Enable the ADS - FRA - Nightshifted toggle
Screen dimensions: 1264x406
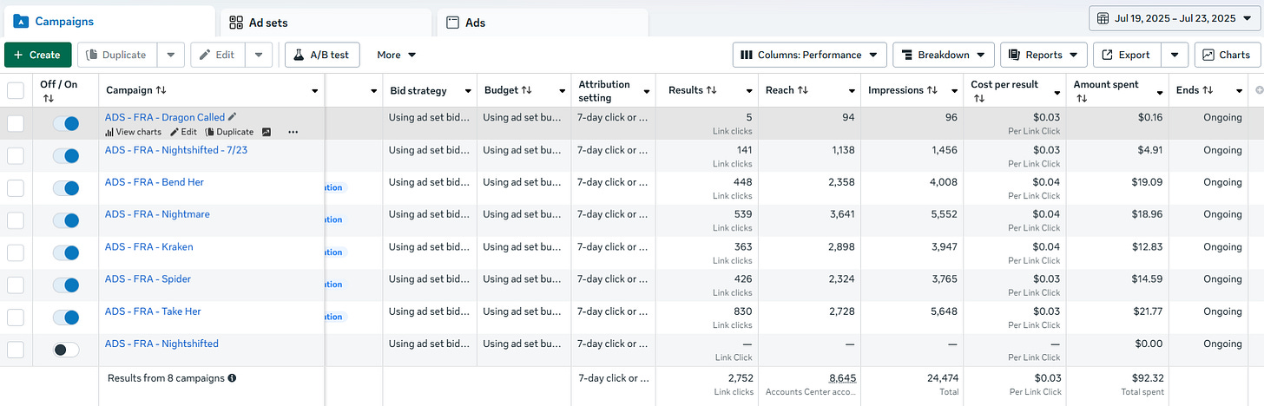click(x=66, y=350)
